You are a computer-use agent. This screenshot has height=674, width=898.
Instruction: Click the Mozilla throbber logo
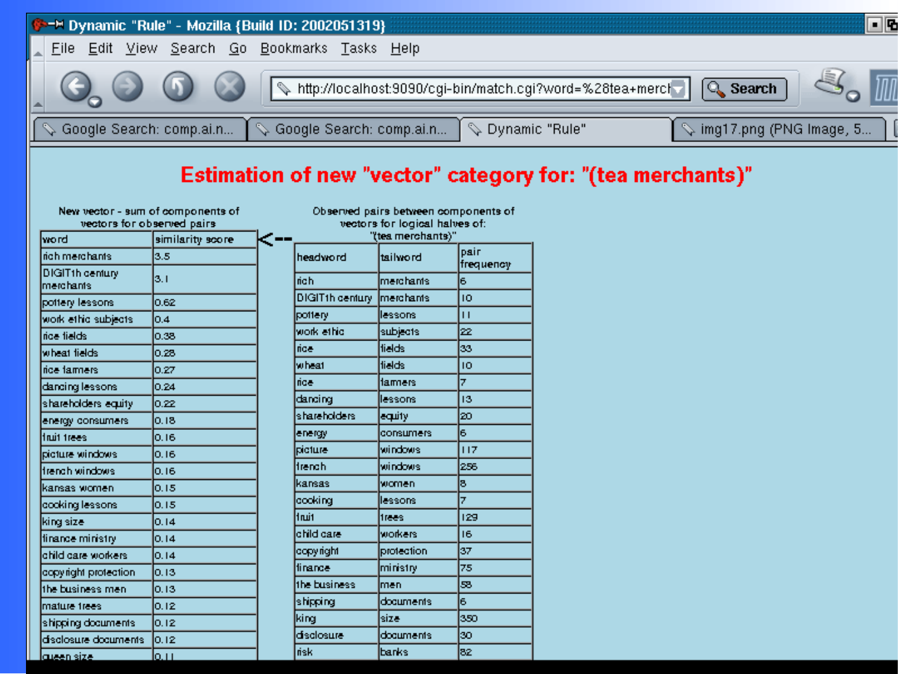(885, 87)
